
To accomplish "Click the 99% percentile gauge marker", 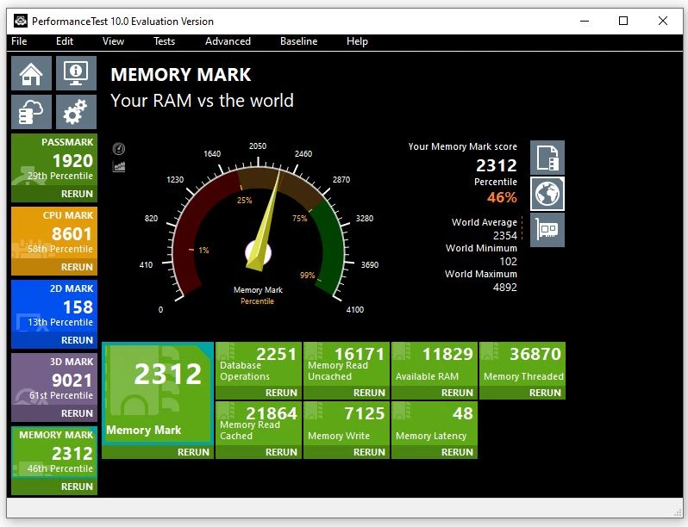I will tap(307, 275).
